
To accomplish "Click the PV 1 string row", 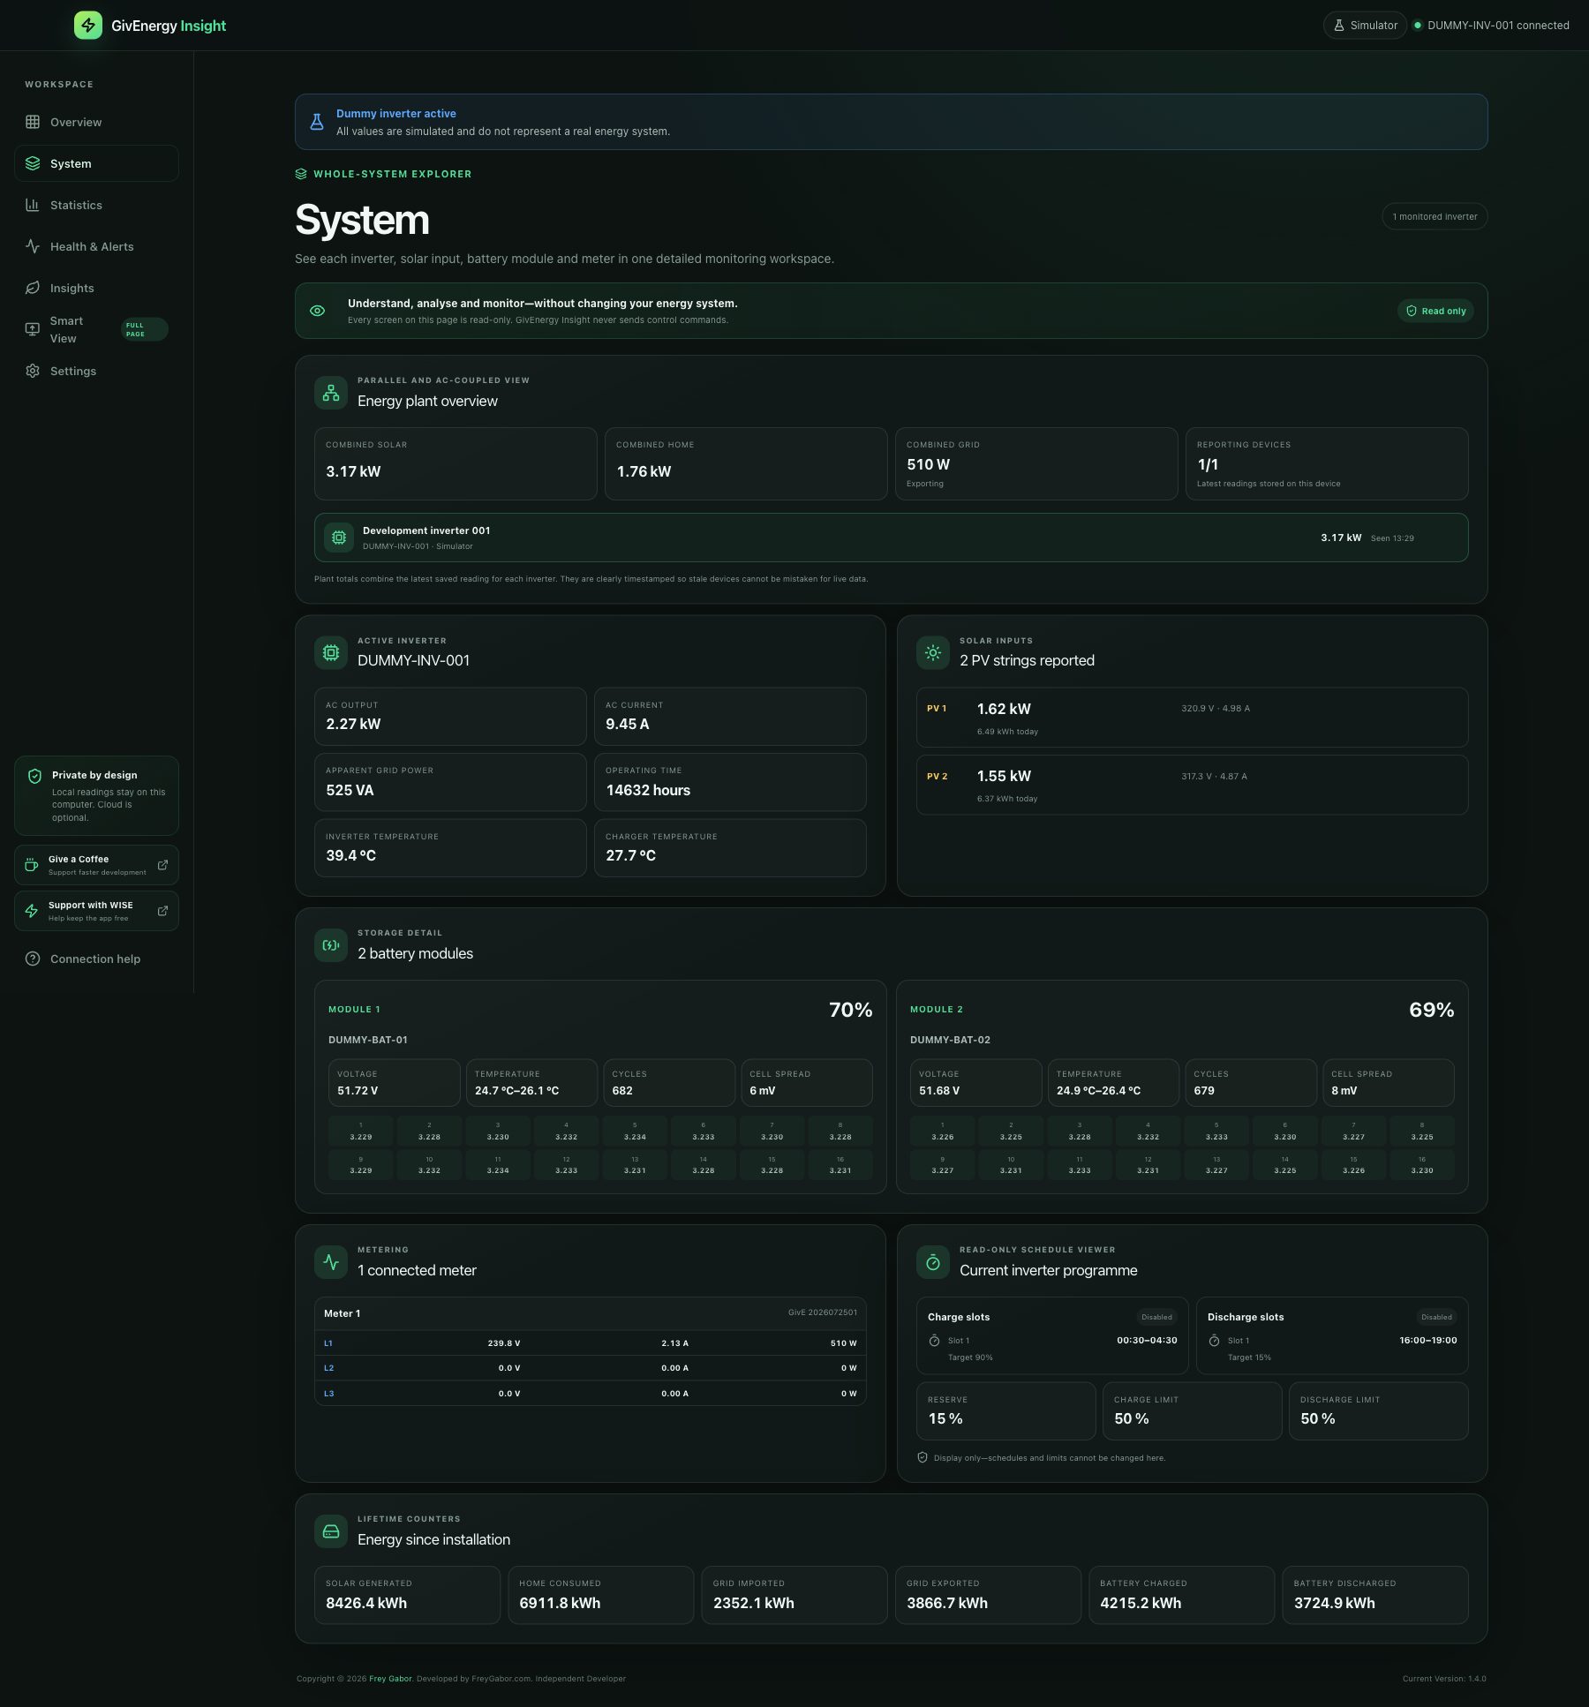I will tap(1192, 718).
